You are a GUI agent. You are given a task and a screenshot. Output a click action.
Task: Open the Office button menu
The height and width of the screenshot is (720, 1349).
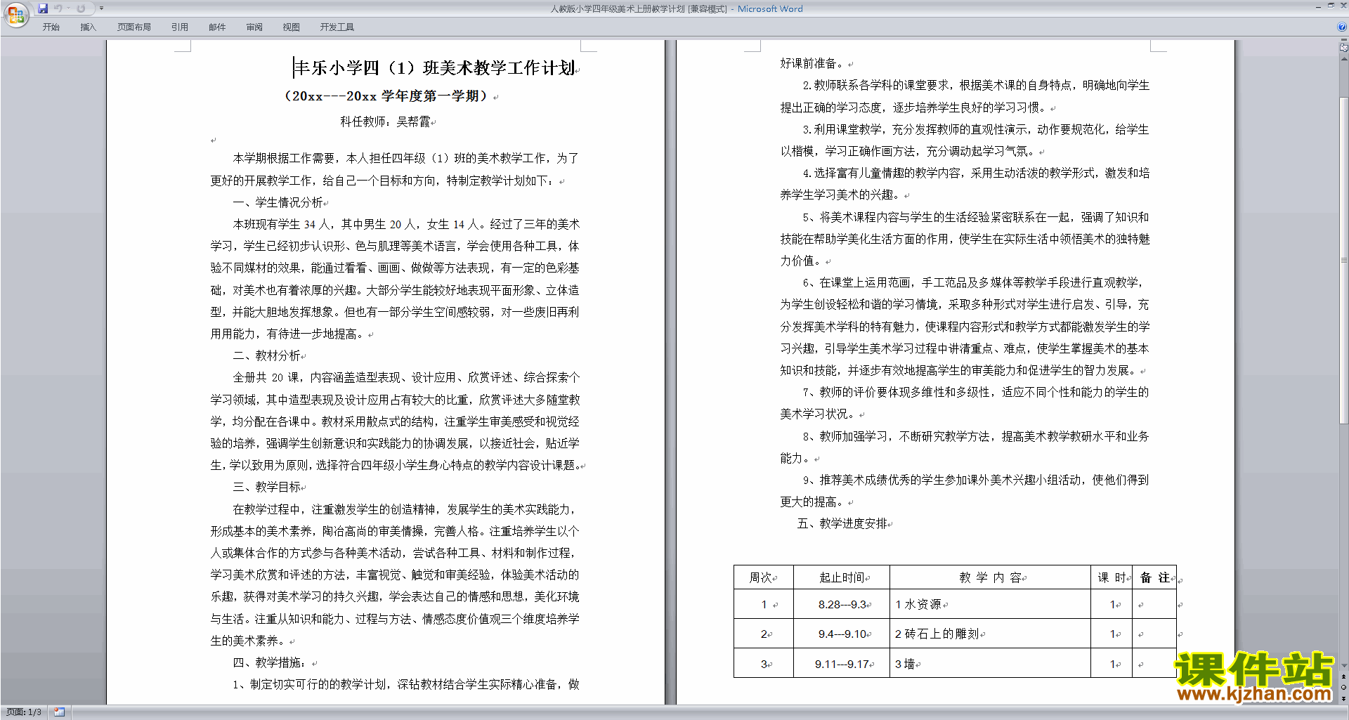(x=15, y=15)
